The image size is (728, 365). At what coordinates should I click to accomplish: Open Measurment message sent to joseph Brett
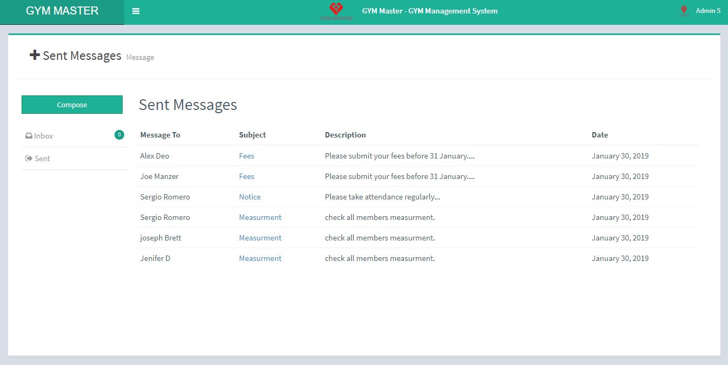pos(260,238)
